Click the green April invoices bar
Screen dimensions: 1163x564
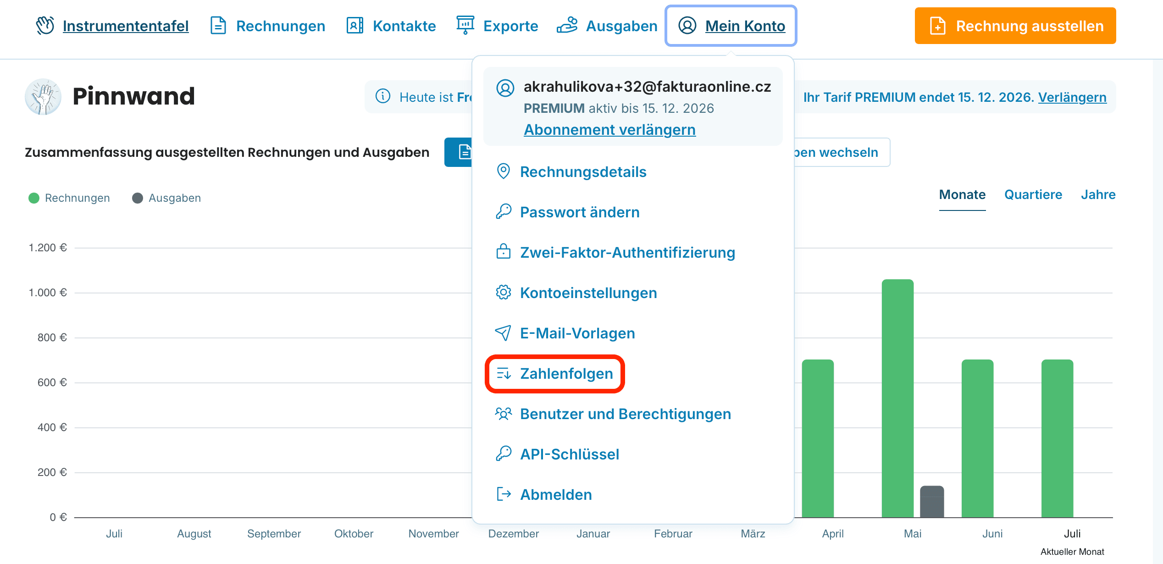[818, 438]
